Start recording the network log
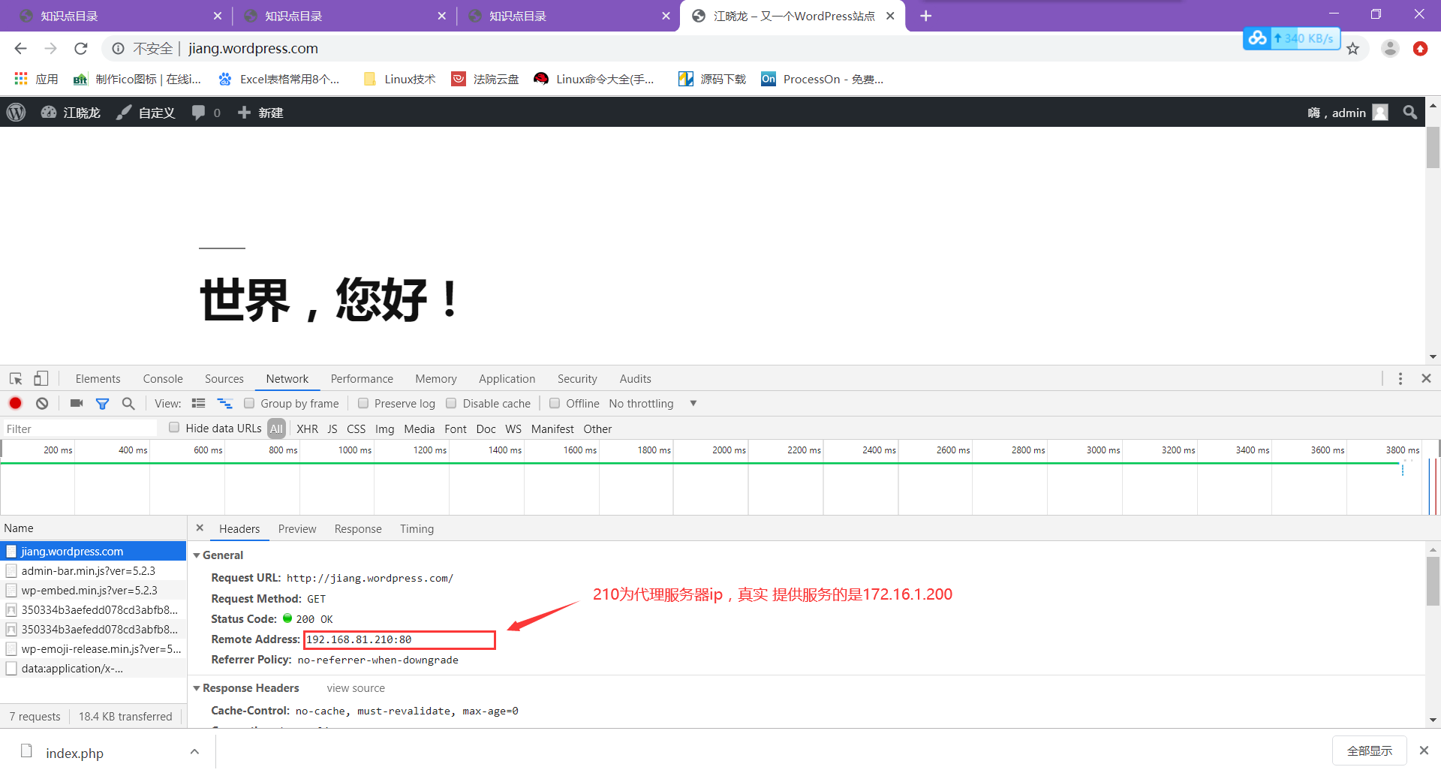Viewport: 1441px width, 773px height. [15, 403]
